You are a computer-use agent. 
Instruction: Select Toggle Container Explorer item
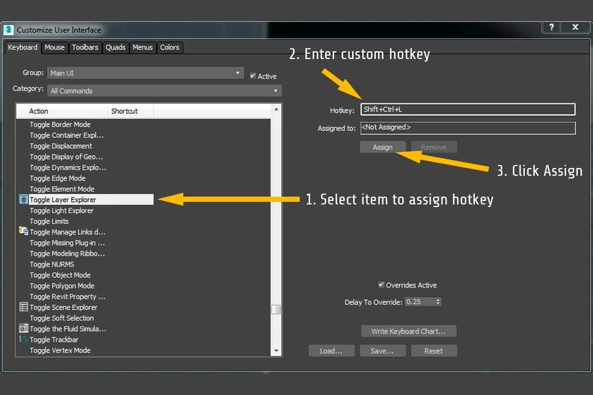click(66, 135)
